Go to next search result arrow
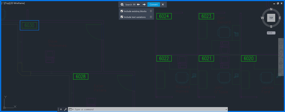This screenshot has width=285, height=112. [x=144, y=5]
